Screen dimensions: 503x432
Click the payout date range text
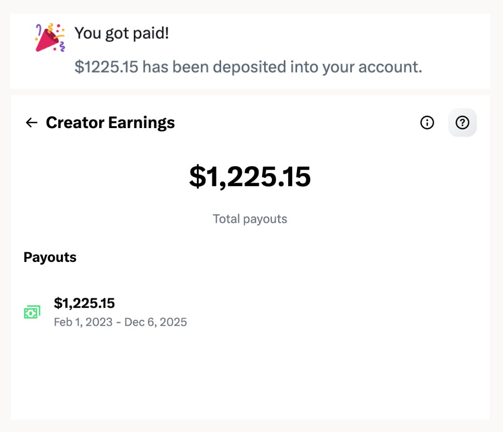coord(120,322)
